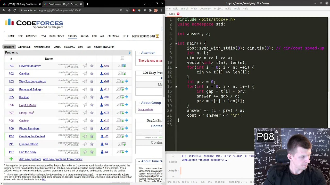
Task: Collapse Geany message window up arrow
Action: coord(173,156)
